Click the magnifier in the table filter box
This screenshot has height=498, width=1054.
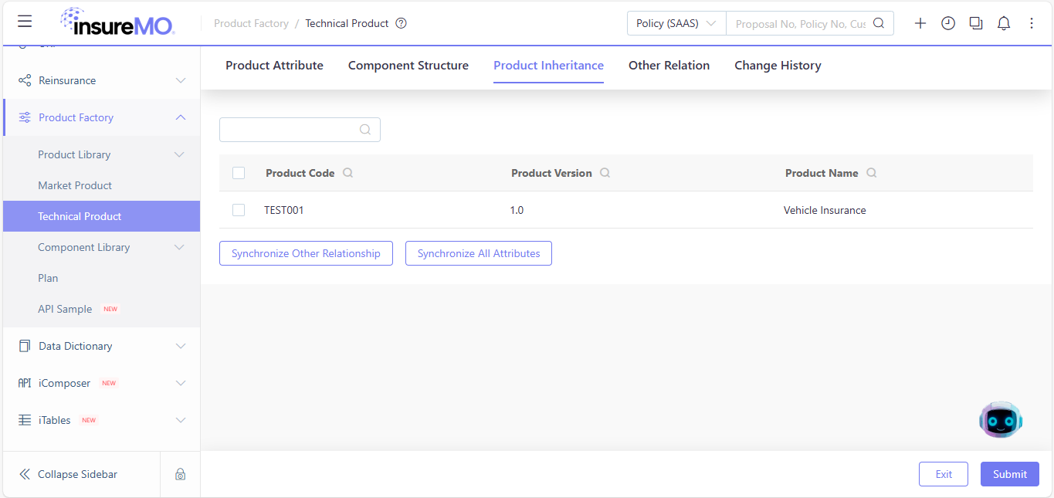(365, 130)
